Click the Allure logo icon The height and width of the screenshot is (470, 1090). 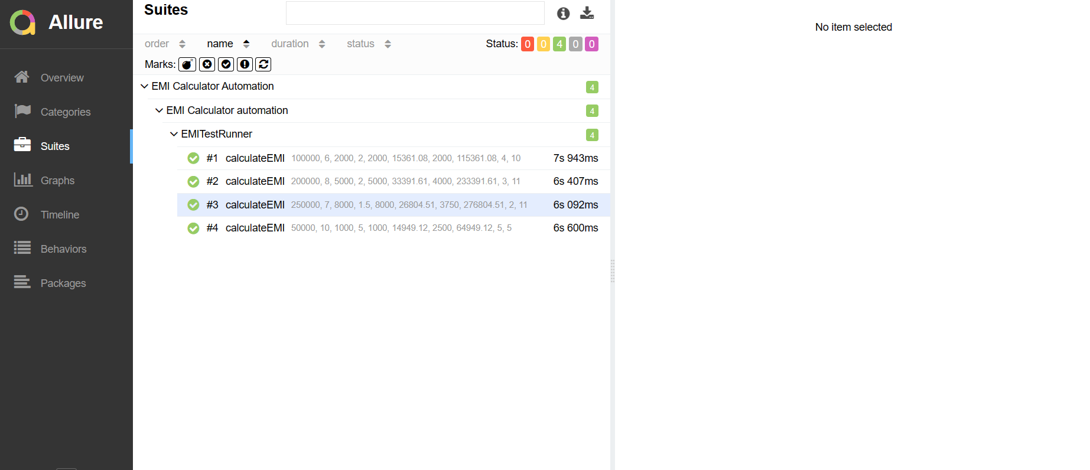(23, 22)
